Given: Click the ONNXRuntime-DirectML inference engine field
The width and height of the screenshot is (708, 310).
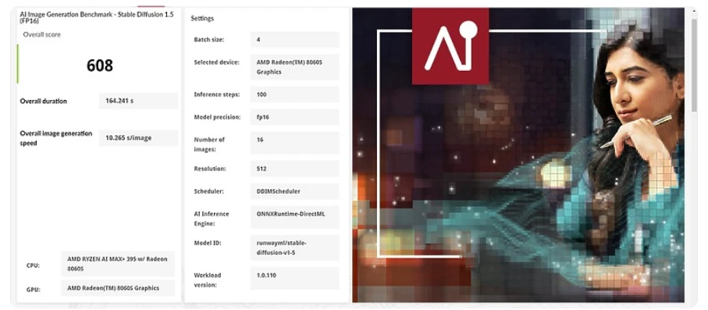Looking at the screenshot, I should [x=294, y=217].
